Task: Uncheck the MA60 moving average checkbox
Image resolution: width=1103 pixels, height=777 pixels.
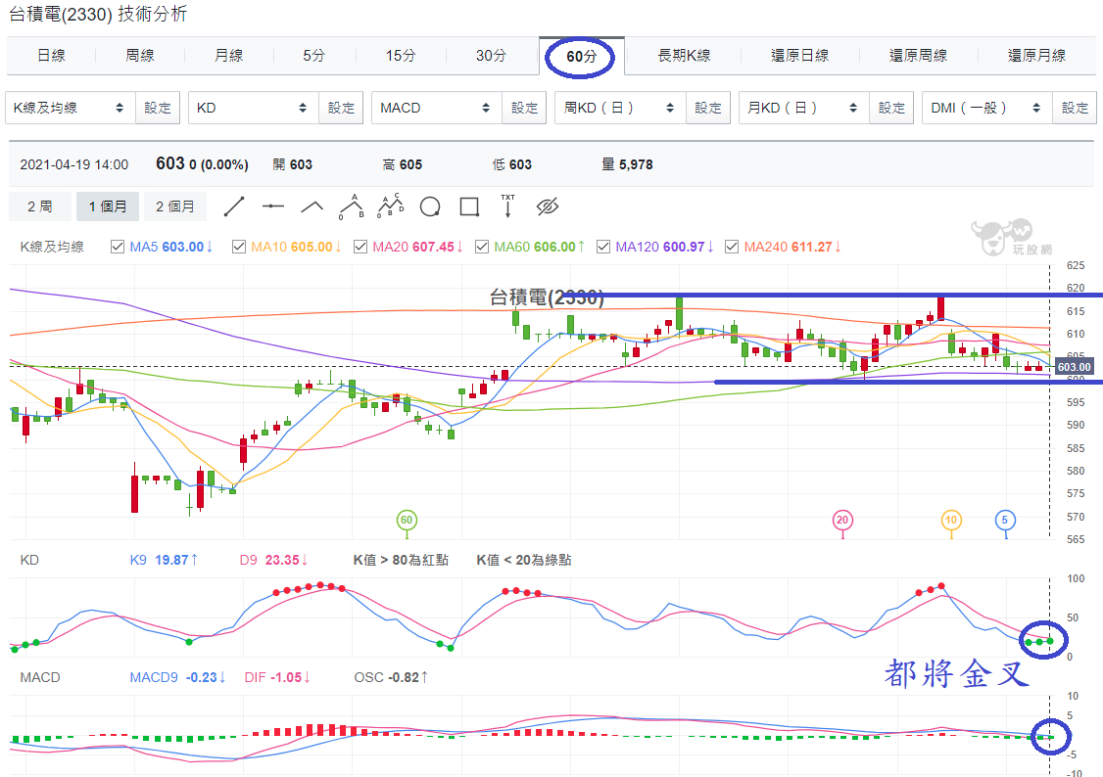Action: [482, 247]
